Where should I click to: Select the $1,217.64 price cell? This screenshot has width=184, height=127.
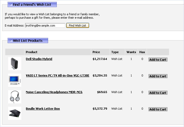point(100,59)
